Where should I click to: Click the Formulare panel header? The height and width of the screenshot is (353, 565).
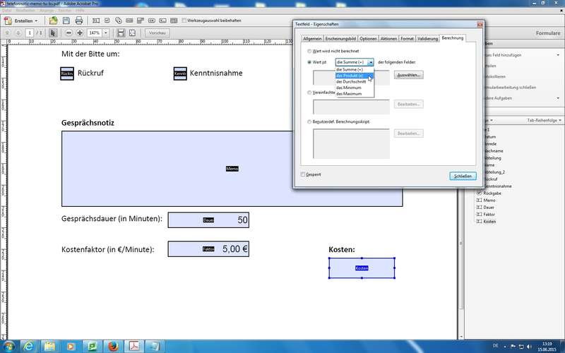coord(548,32)
